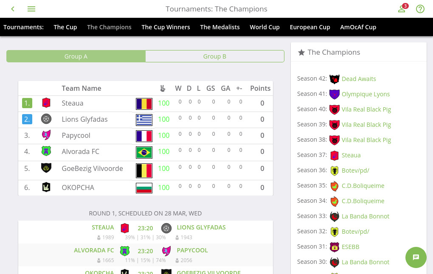Viewport: 433px width, 274px height.
Task: Select the Group A toggle
Action: pos(76,56)
